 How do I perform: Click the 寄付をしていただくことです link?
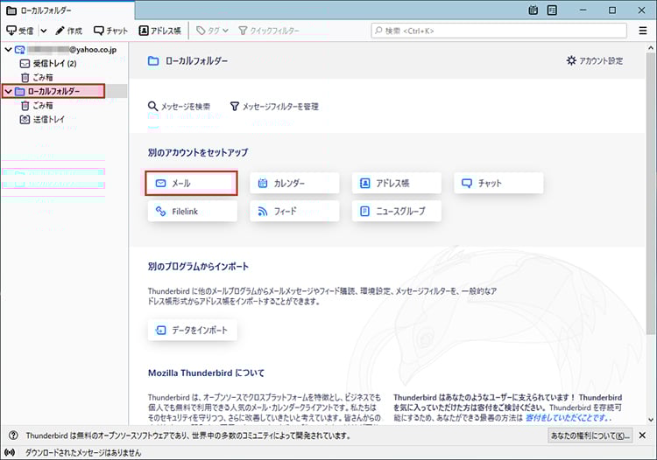pos(569,418)
